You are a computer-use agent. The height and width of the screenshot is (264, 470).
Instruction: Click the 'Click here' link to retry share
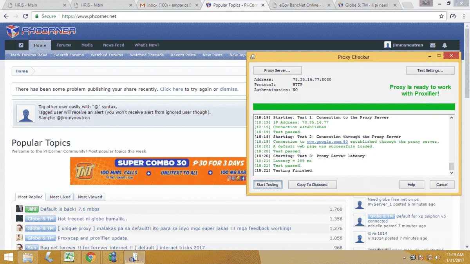[172, 89]
